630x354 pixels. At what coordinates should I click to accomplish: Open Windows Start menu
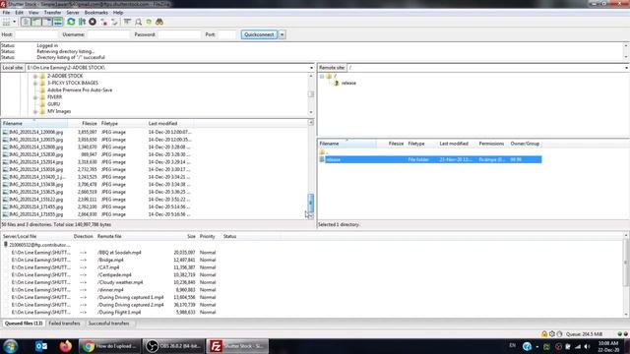[10, 346]
